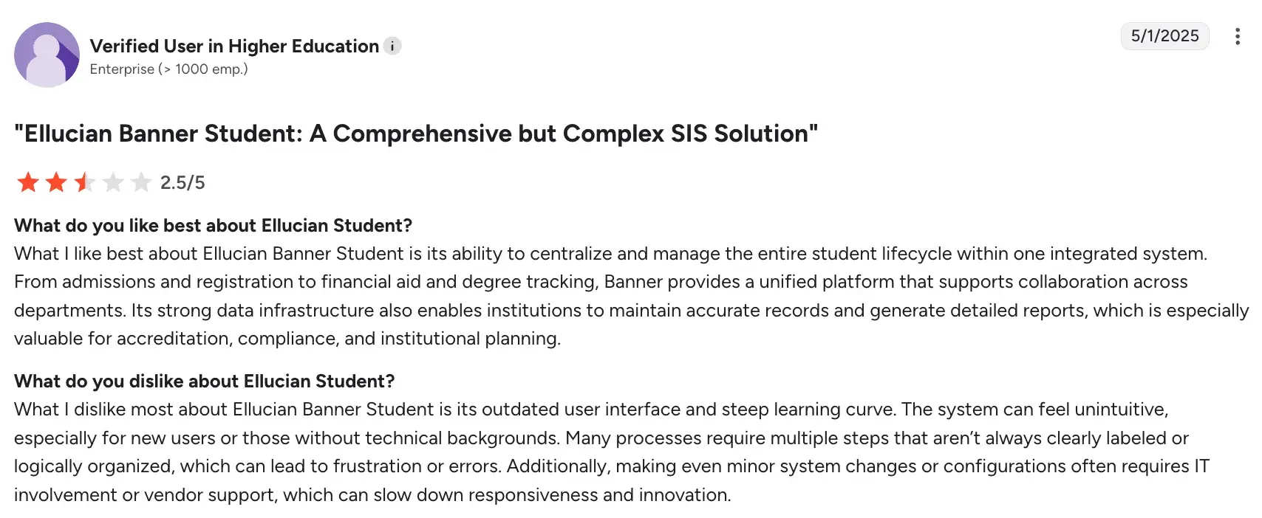Click the 2.5/5 rating score text
1262x518 pixels.
pyautogui.click(x=181, y=182)
